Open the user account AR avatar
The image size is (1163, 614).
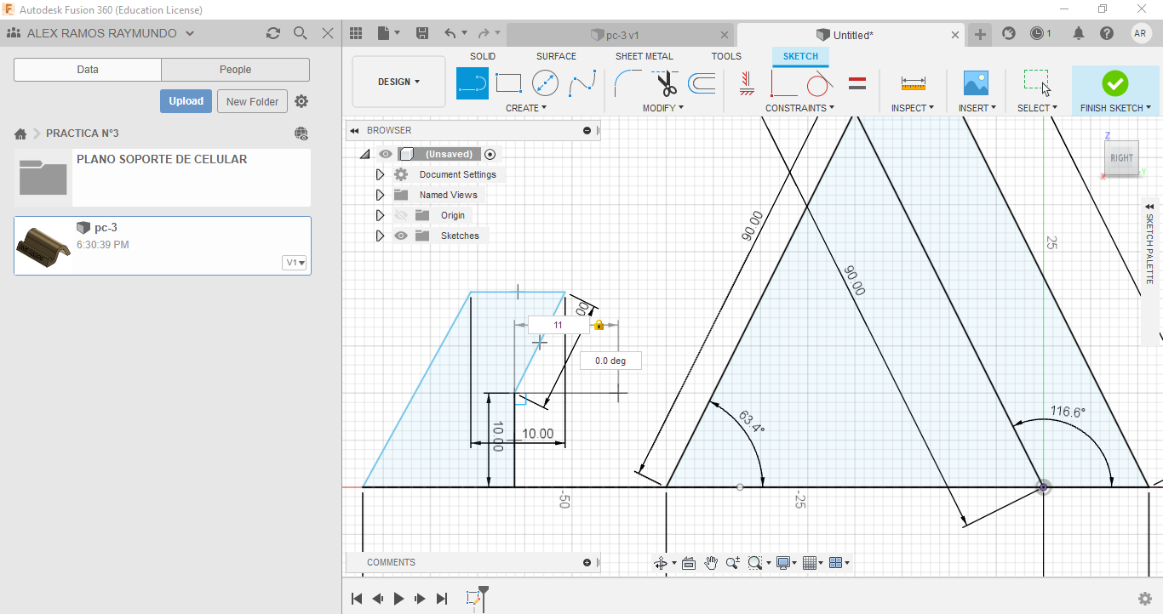click(1141, 34)
